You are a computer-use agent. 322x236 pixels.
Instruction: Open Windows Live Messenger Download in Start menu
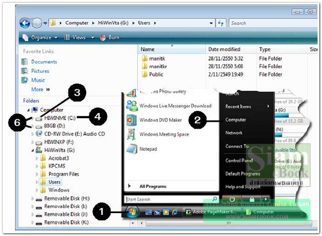pos(175,106)
